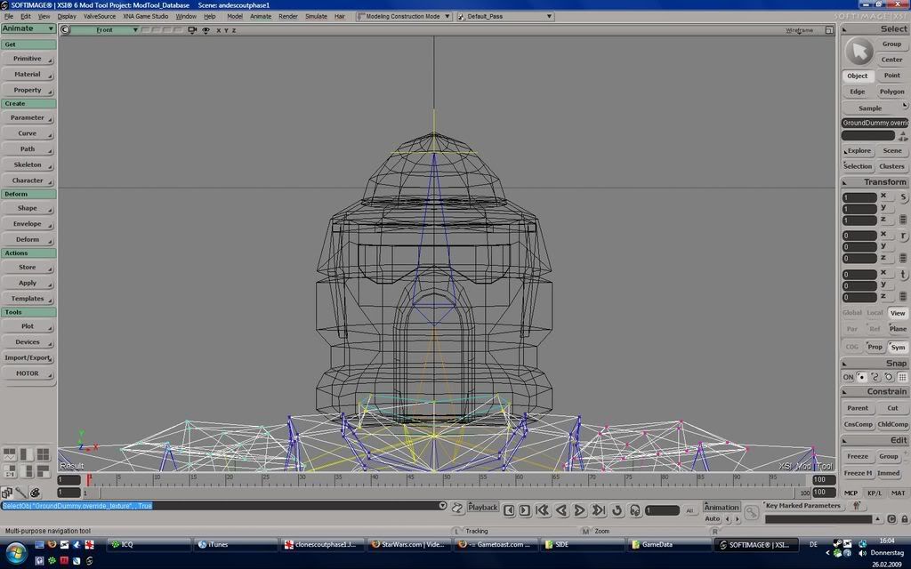Open the Wireframe display mode dropdown
The width and height of the screenshot is (911, 569).
[800, 30]
